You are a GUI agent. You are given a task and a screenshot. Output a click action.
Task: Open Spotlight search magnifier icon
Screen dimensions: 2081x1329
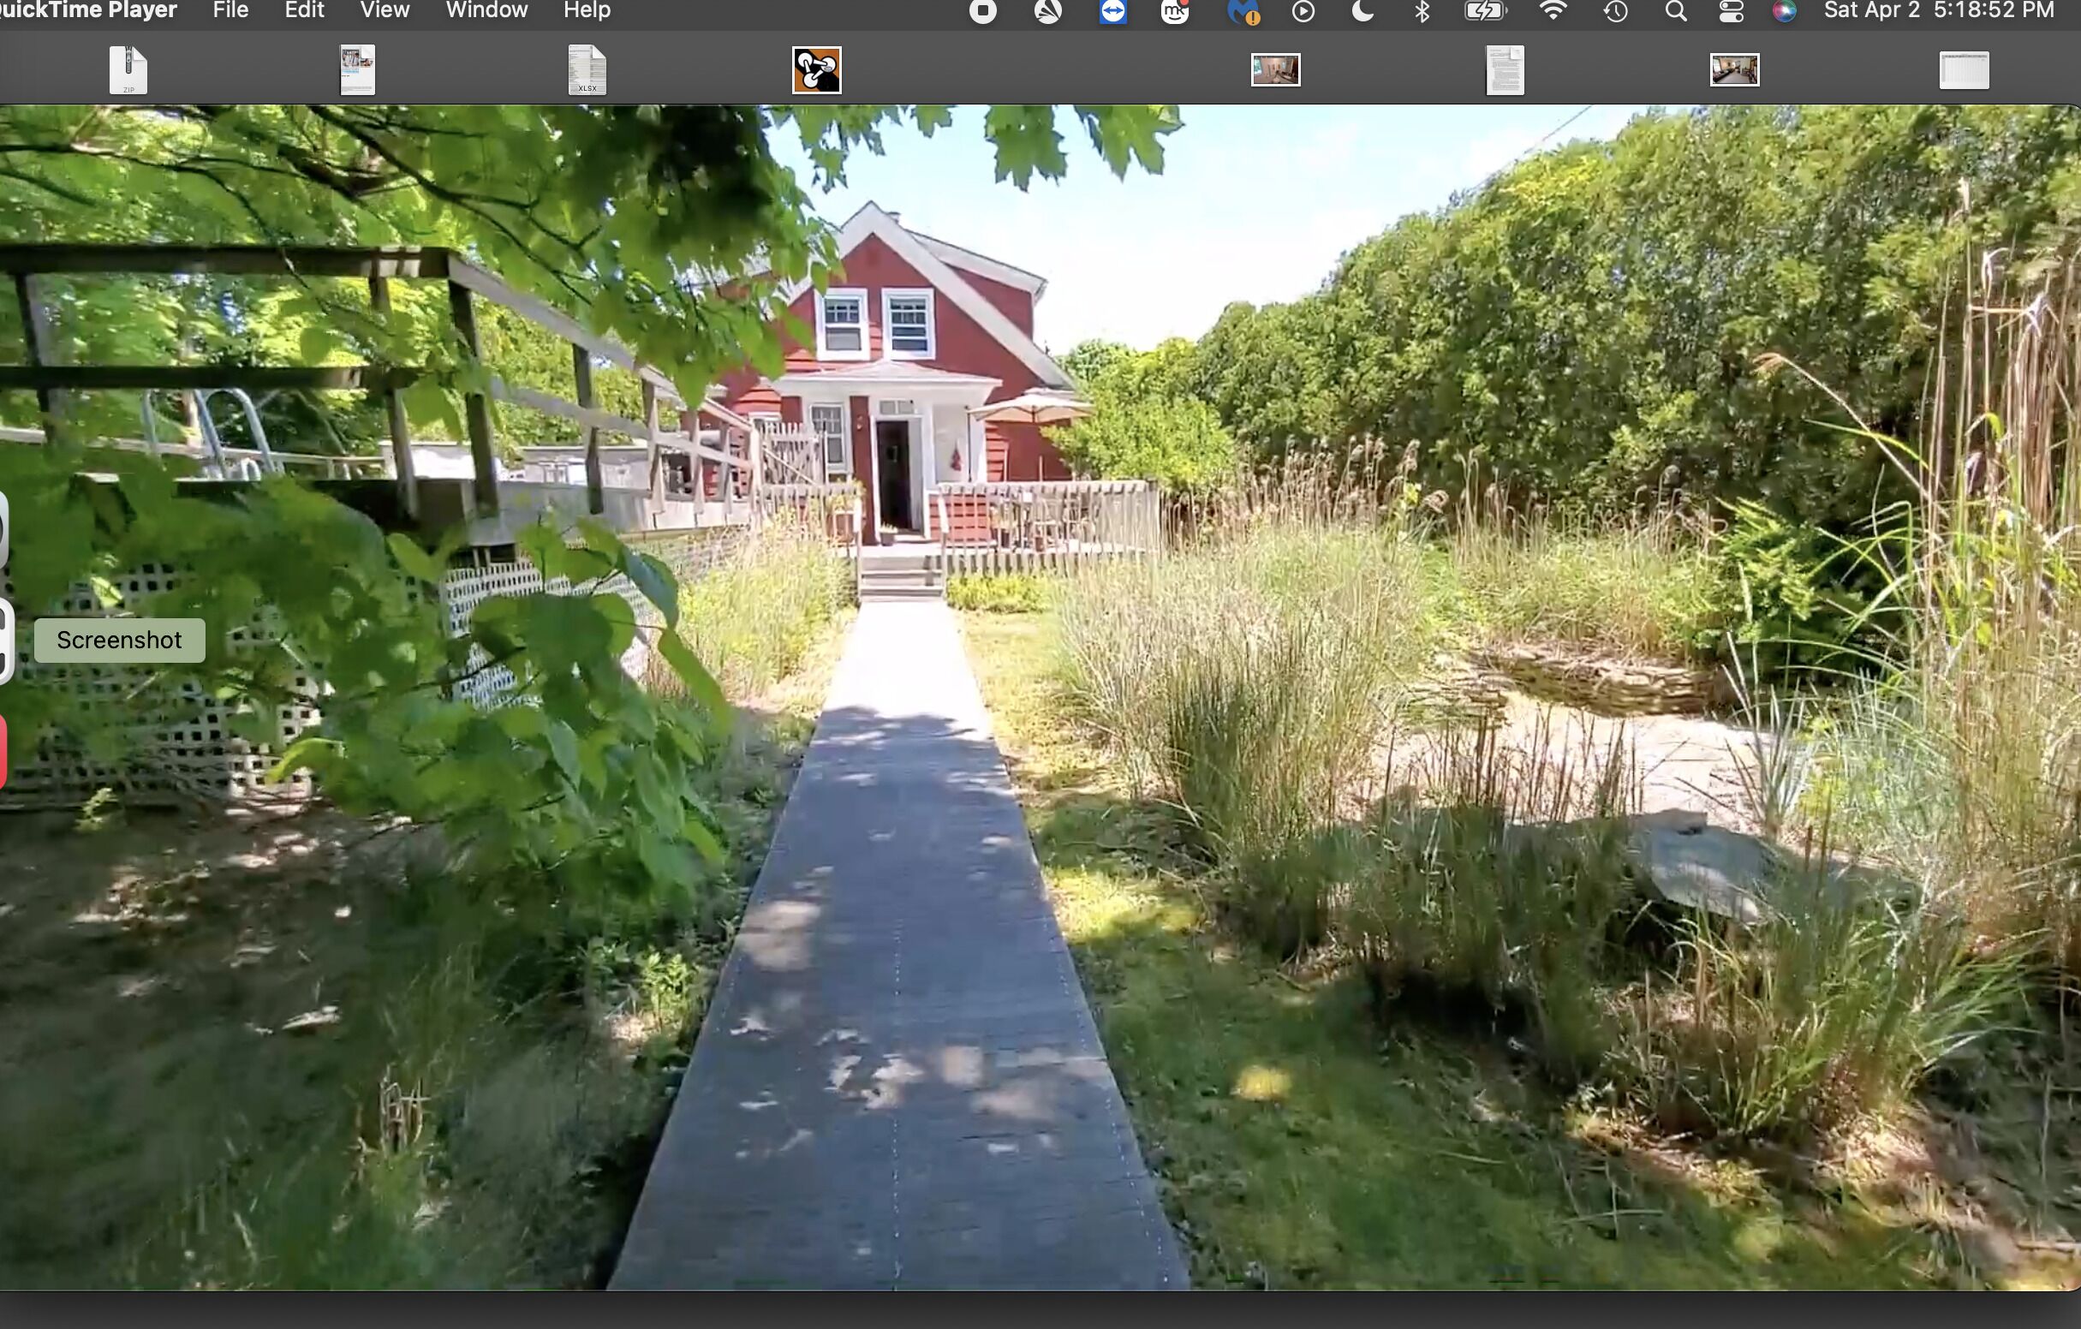[x=1676, y=11]
